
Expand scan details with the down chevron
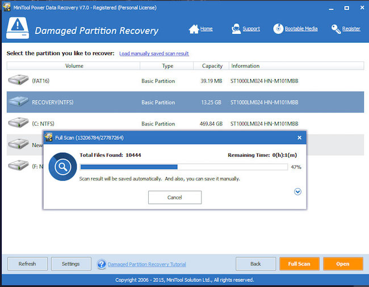pos(297,192)
